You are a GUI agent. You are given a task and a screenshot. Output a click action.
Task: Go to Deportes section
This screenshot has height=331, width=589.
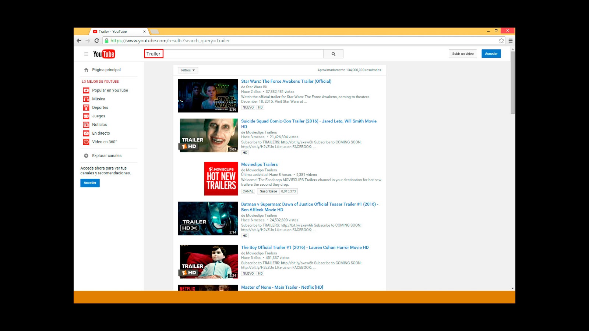(x=100, y=108)
